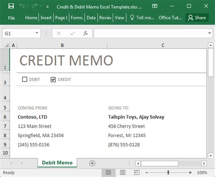
Task: Select column B header
Action: (62, 45)
